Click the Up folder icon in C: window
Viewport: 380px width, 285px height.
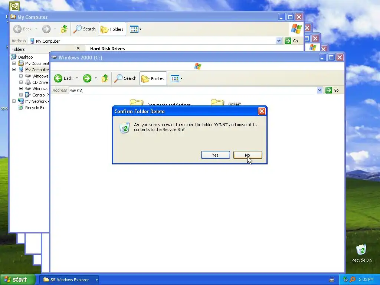pyautogui.click(x=105, y=78)
